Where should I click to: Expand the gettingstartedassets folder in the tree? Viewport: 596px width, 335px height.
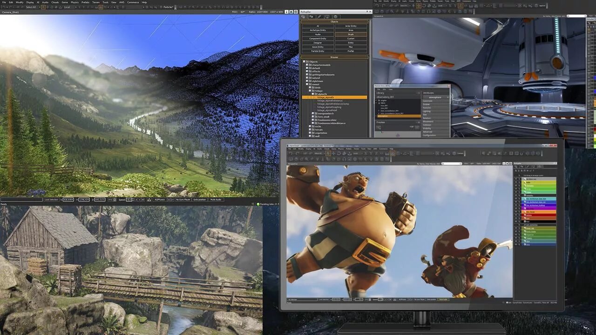[x=307, y=74]
